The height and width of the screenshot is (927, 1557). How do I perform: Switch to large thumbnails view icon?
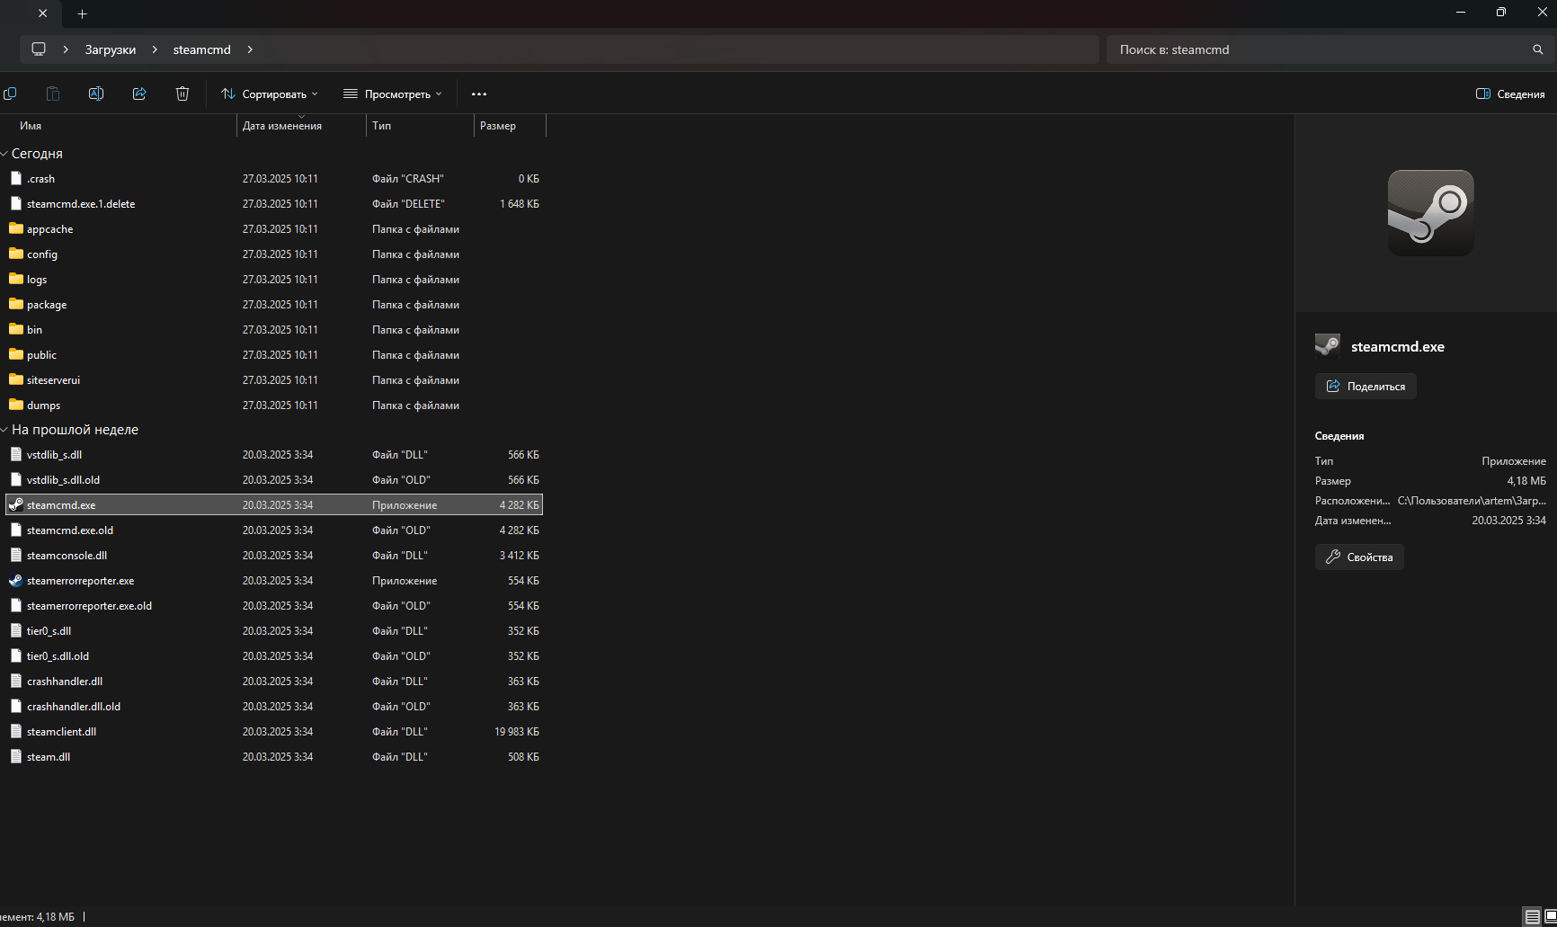[1551, 917]
